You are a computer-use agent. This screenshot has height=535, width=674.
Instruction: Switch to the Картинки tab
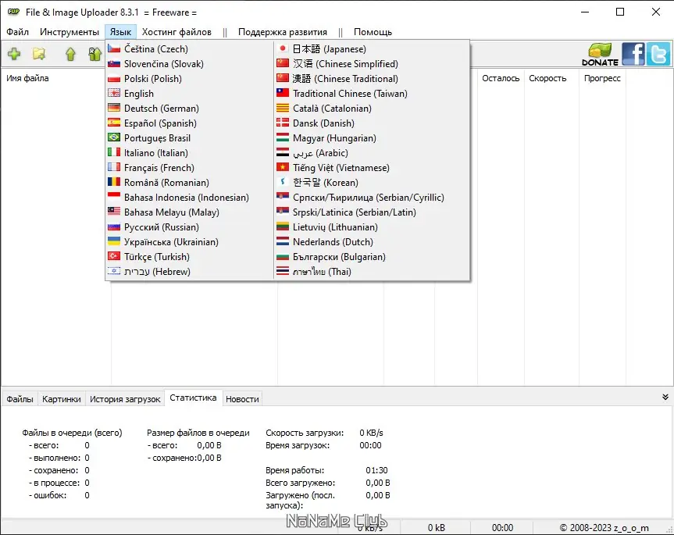click(x=61, y=398)
